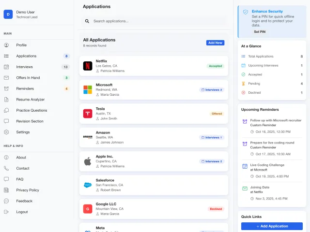Click the Offered status on Tesla
This screenshot has width=310, height=232.
(x=217, y=114)
